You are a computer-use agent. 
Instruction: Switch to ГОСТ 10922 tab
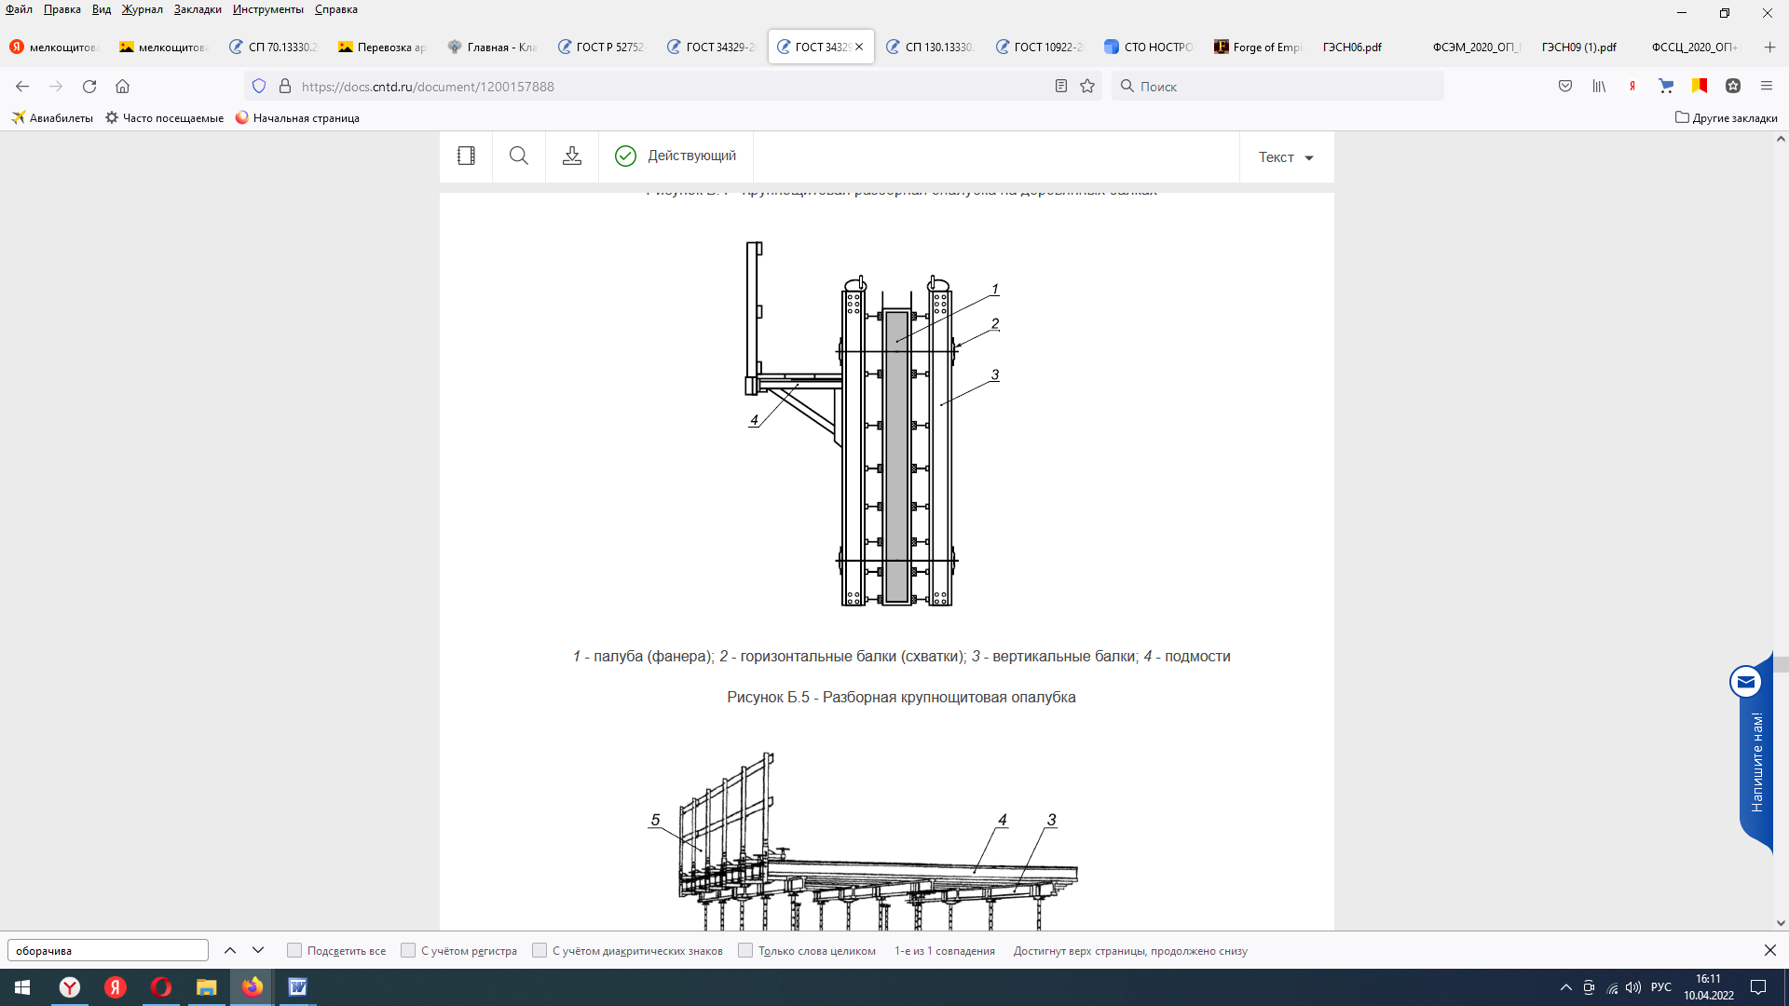click(1040, 47)
